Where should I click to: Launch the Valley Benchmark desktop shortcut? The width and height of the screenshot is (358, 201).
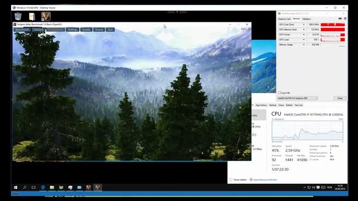click(x=46, y=16)
